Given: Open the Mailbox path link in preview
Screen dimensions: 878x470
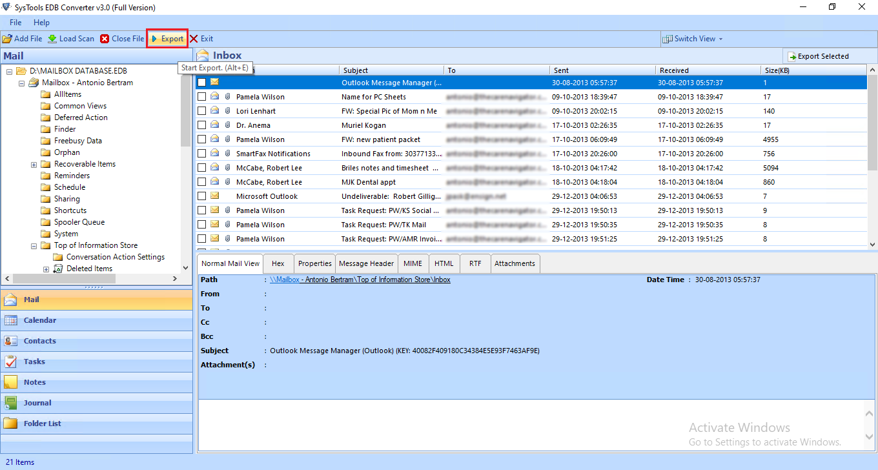Looking at the screenshot, I should pyautogui.click(x=360, y=280).
